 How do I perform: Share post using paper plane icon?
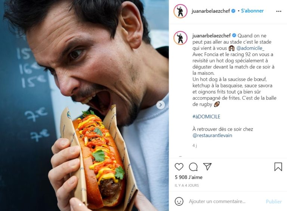click(x=207, y=167)
